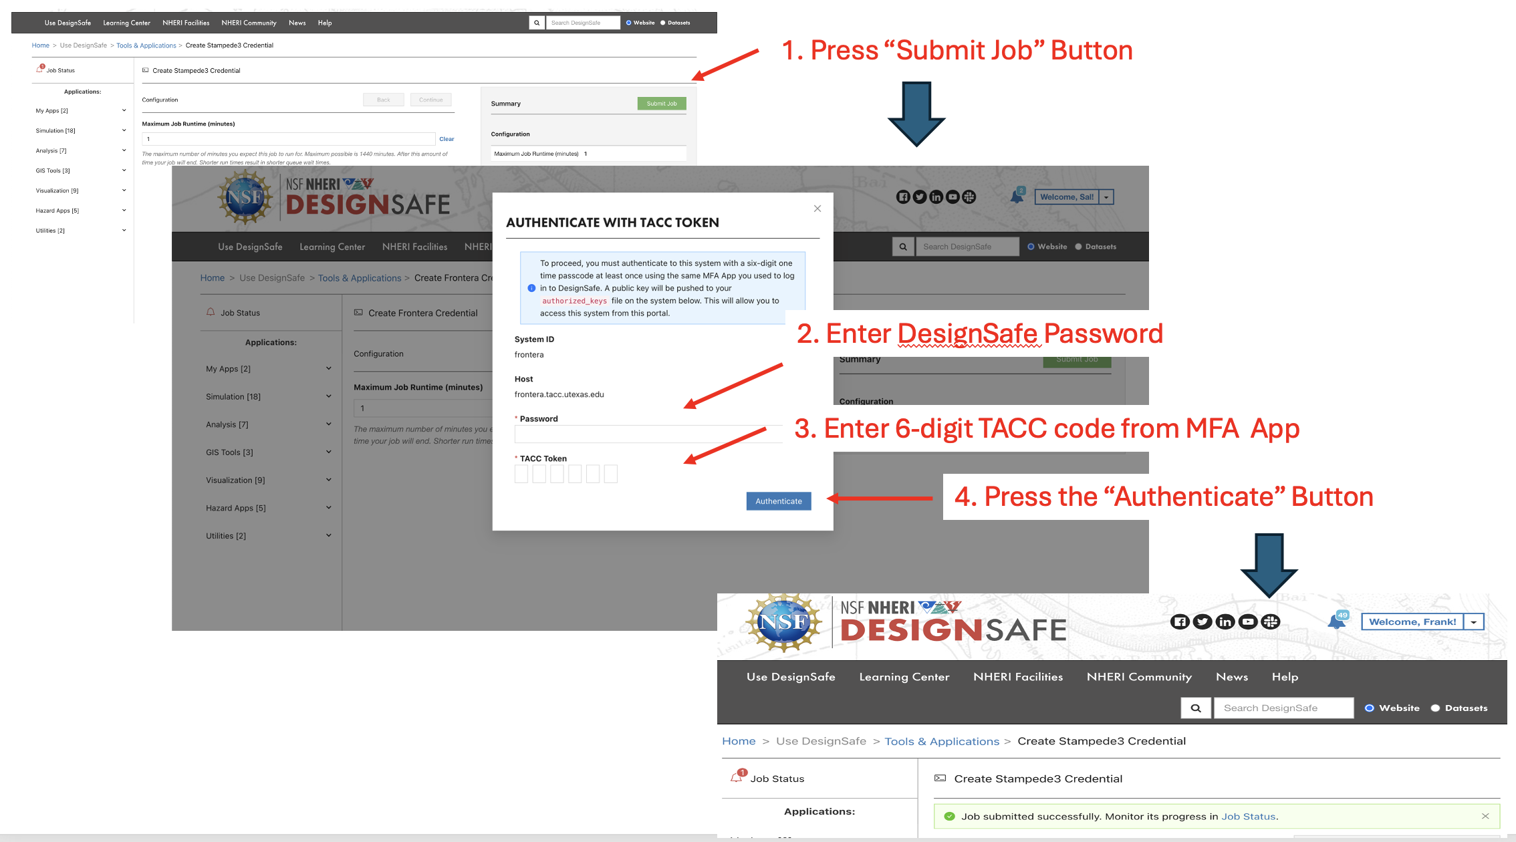Click the Continue button on Submit Job page
Viewport: 1516px width, 842px height.
click(x=430, y=100)
